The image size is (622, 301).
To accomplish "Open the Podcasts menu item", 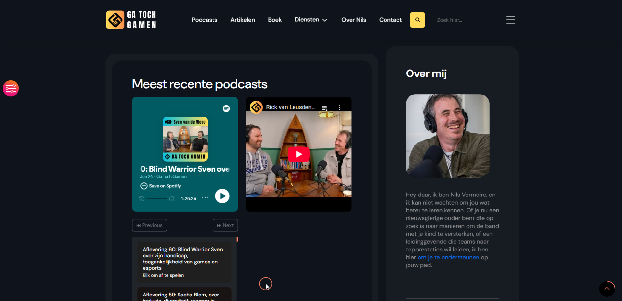I will pyautogui.click(x=204, y=20).
